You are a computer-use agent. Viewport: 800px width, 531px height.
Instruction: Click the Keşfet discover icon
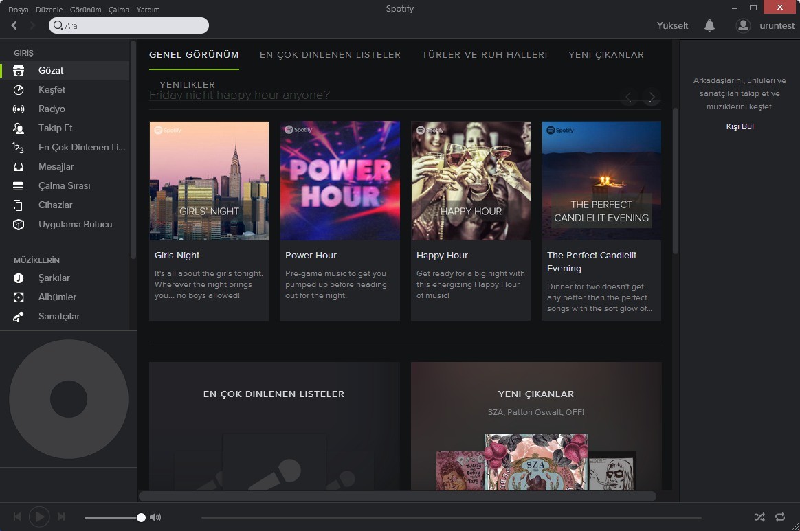coord(19,90)
